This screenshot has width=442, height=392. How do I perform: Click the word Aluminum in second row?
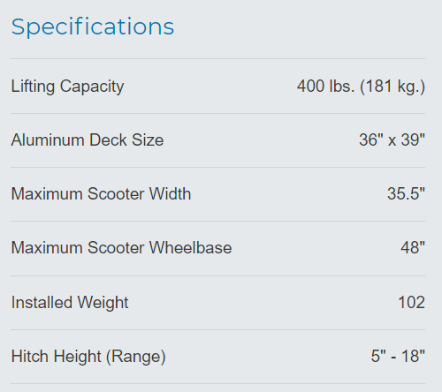[x=48, y=139]
